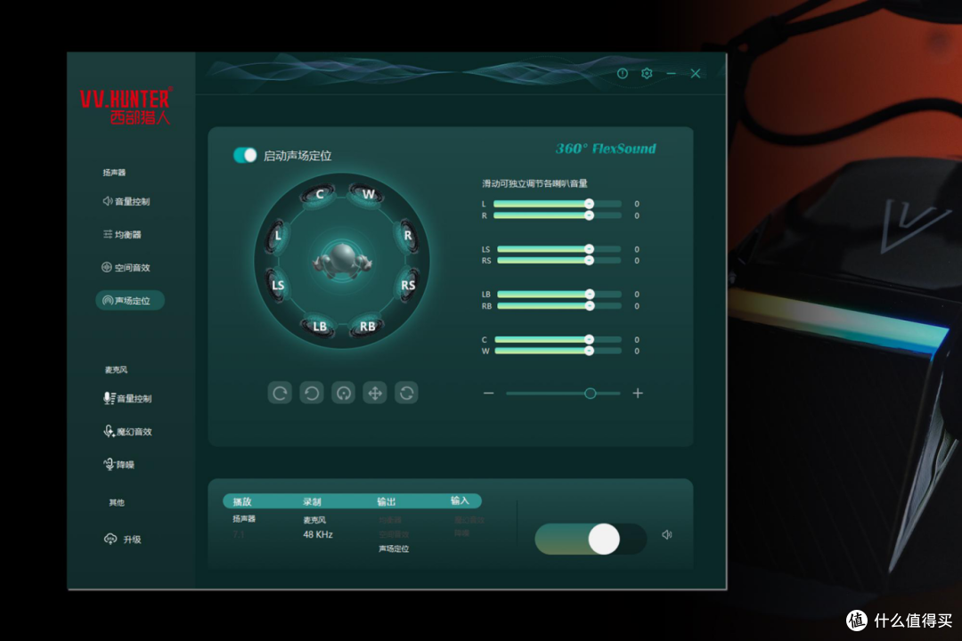Open the 降噪 microphone option

119,465
